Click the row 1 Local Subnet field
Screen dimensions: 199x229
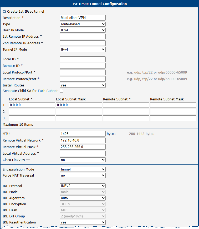click(x=32, y=105)
